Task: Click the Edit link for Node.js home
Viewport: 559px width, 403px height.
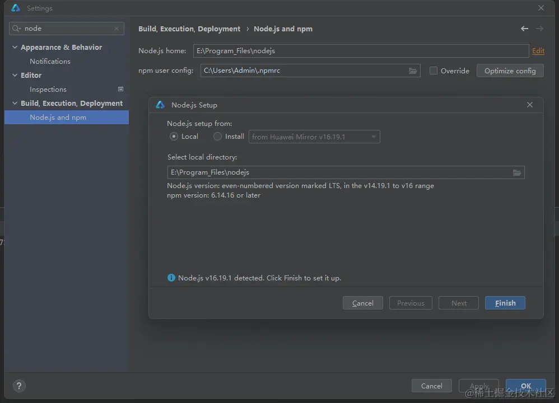Action: pyautogui.click(x=538, y=51)
